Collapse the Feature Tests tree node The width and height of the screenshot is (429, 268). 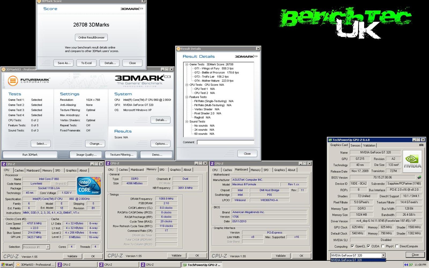187,97
